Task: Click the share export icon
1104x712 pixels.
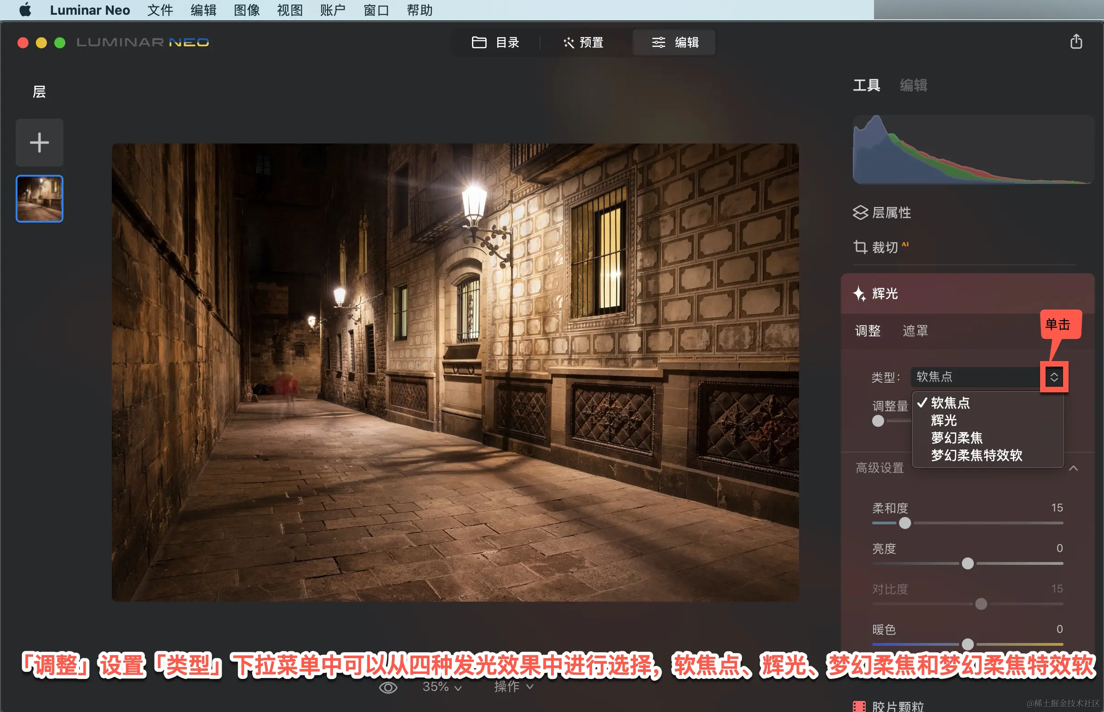Action: [1076, 41]
